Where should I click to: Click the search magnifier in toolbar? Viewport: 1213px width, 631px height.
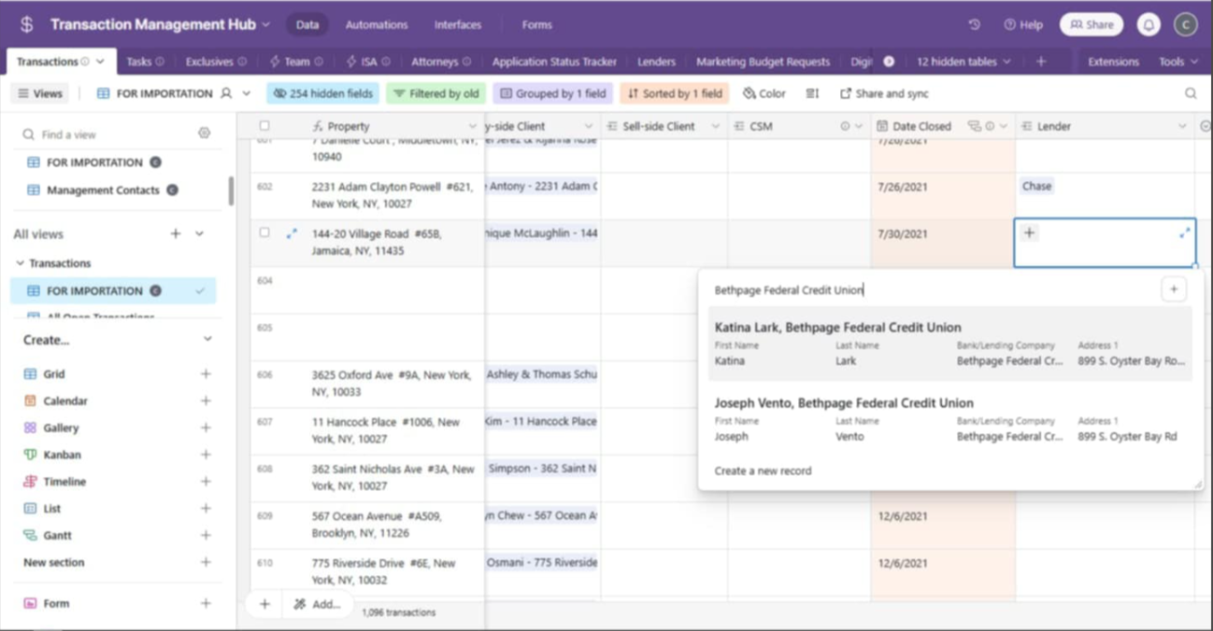pos(1191,93)
